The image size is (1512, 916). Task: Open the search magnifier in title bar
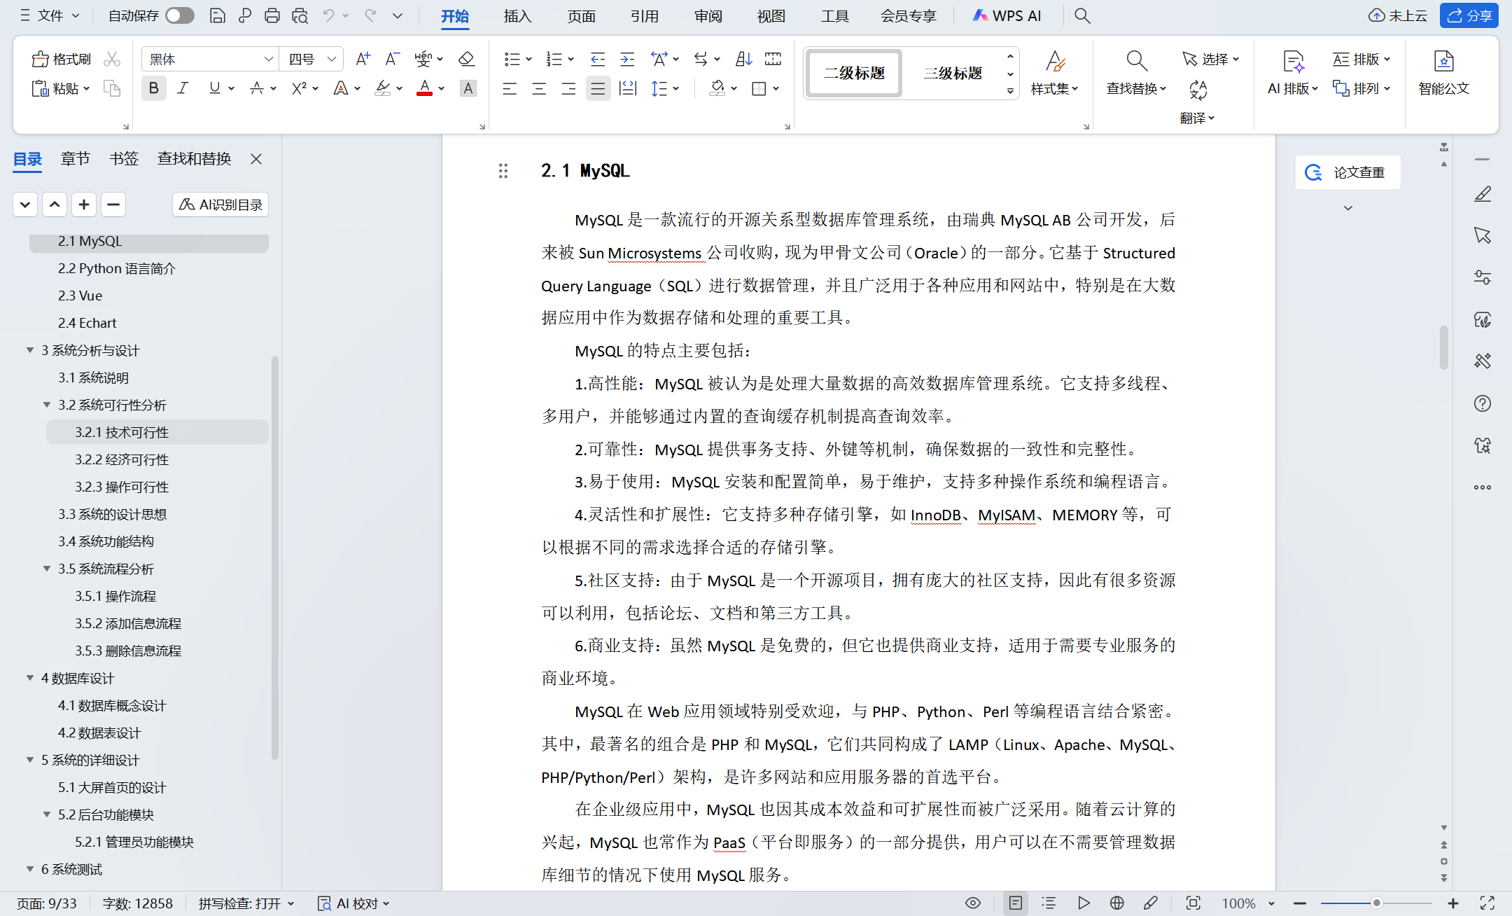pos(1082,15)
